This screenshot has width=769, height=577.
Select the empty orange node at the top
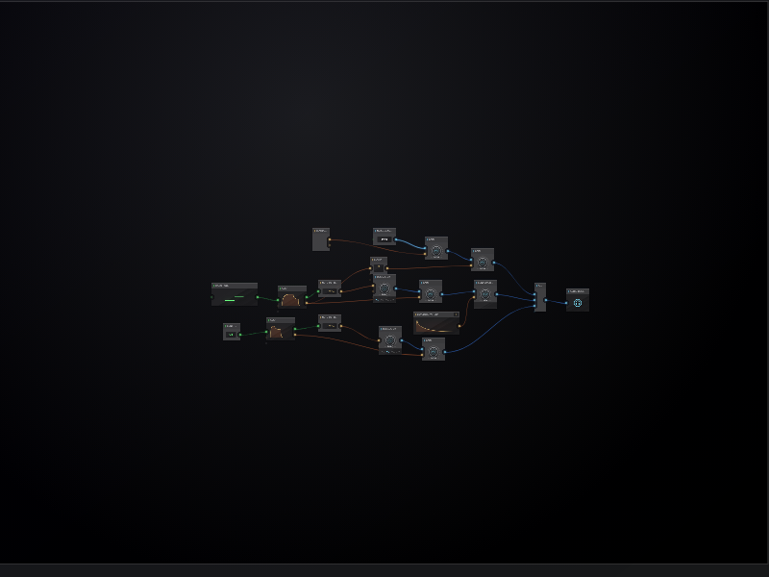tap(321, 239)
